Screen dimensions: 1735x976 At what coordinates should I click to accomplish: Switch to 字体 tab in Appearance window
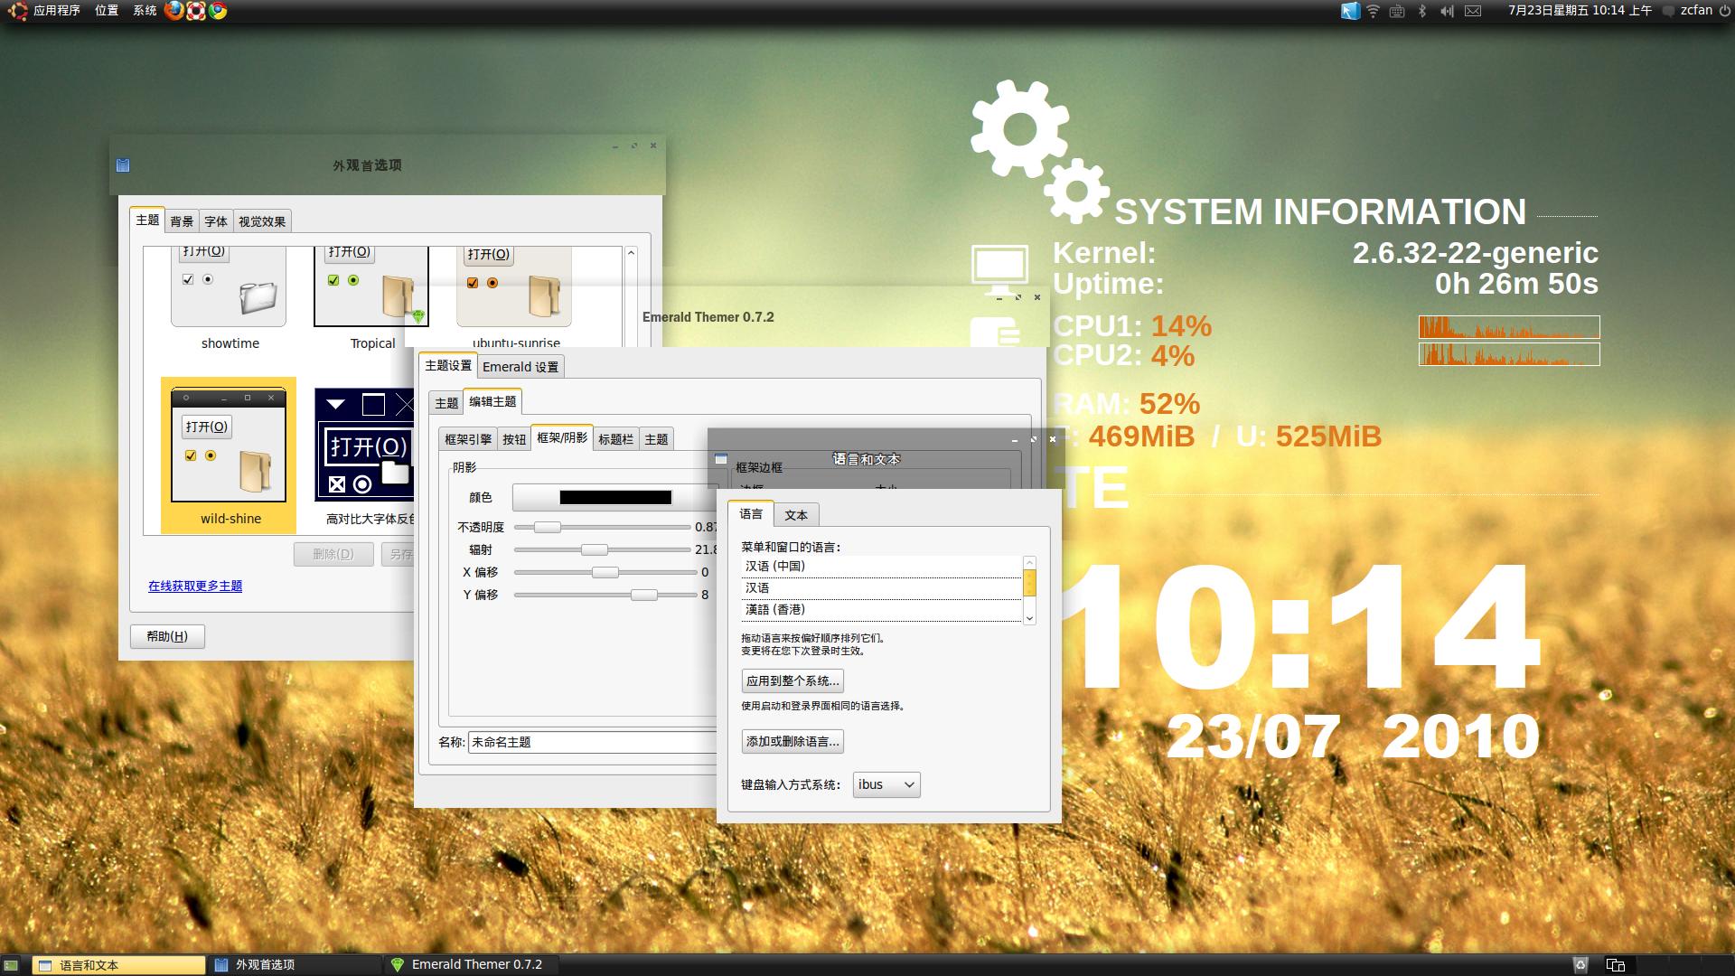point(216,221)
